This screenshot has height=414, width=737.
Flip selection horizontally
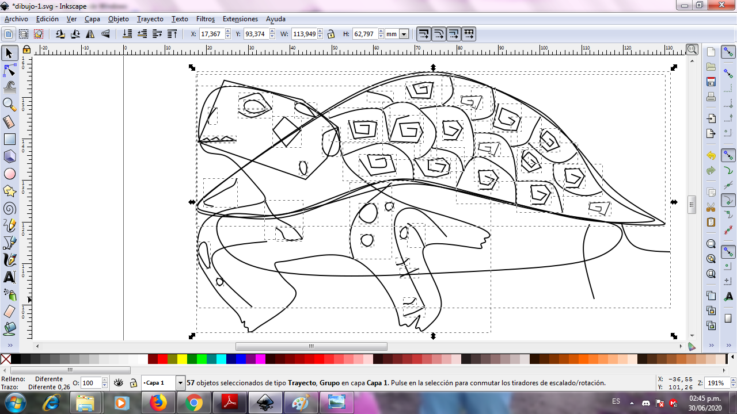[90, 34]
